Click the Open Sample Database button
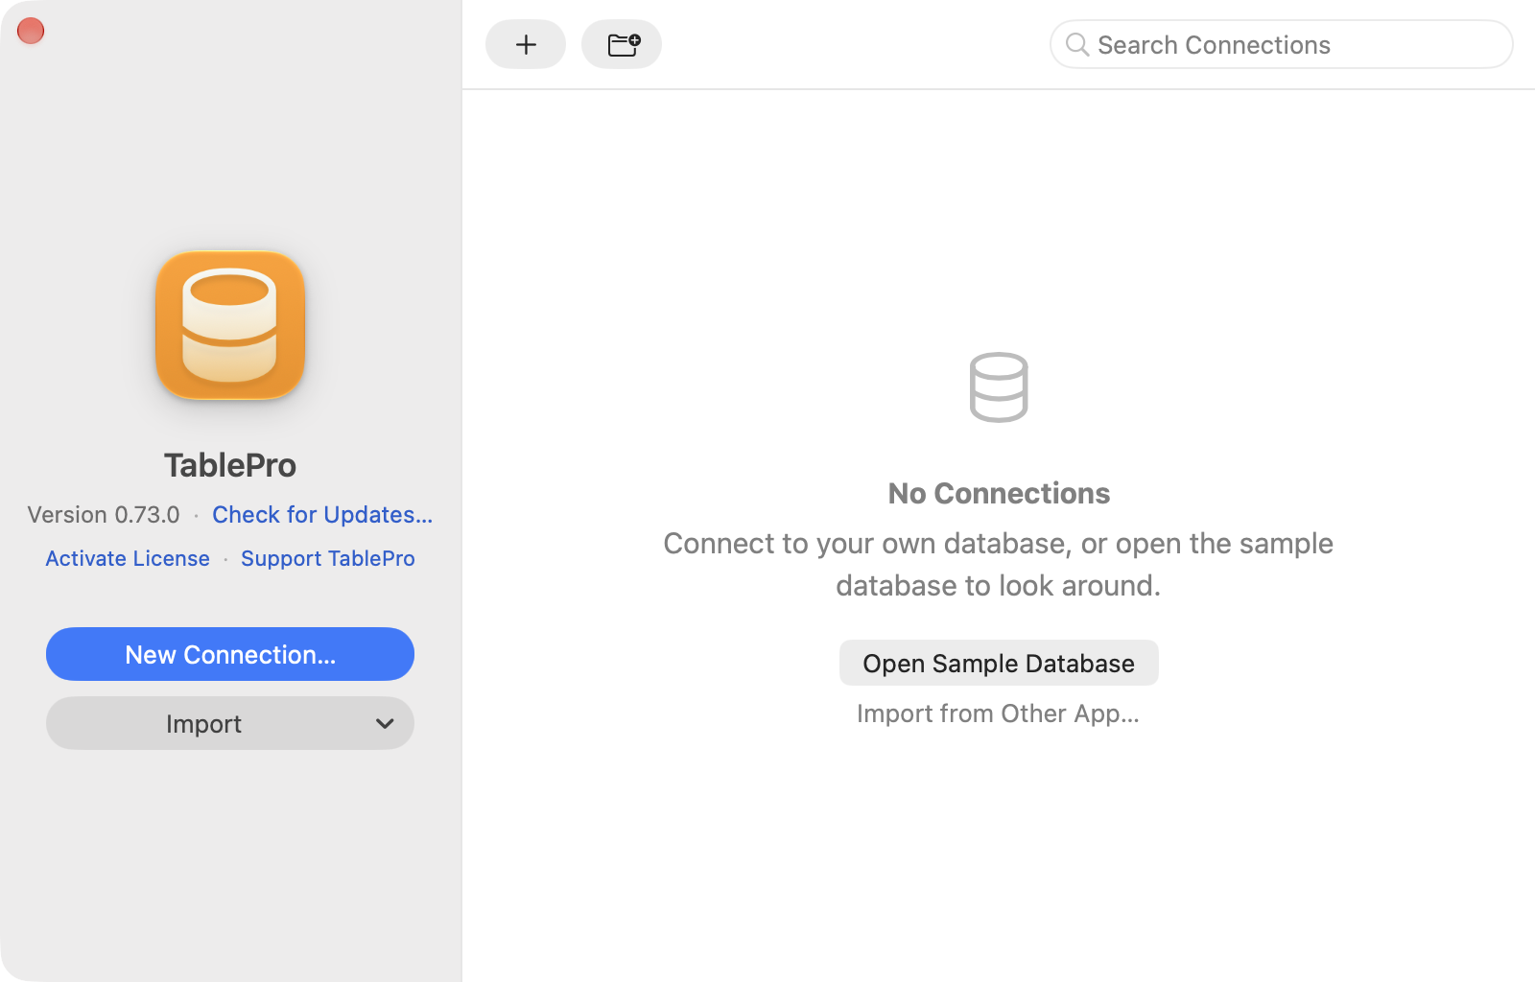Screen dimensions: 1535x982 point(999,663)
